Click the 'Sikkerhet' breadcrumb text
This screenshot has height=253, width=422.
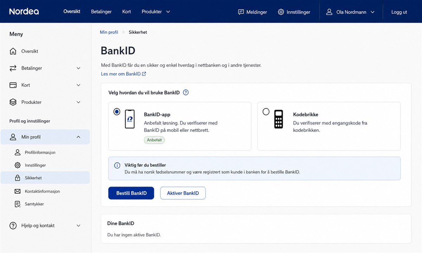coord(138,32)
